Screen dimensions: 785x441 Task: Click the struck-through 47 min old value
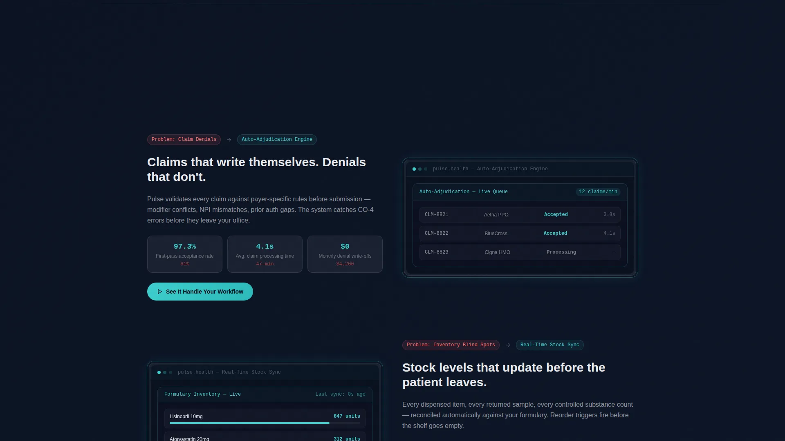[265, 264]
